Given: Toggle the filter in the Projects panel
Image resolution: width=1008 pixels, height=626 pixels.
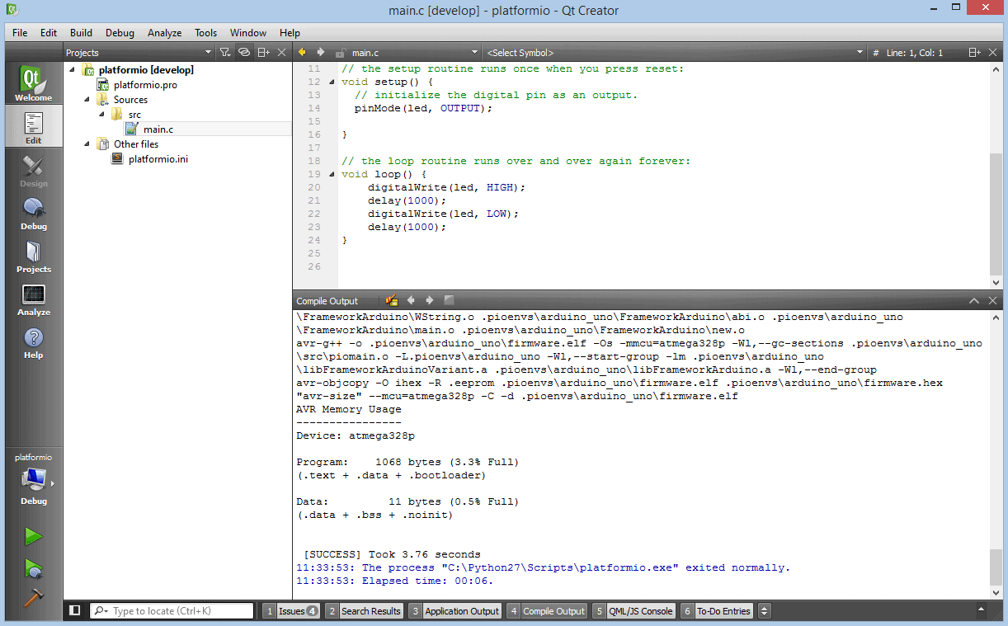Looking at the screenshot, I should coord(224,52).
